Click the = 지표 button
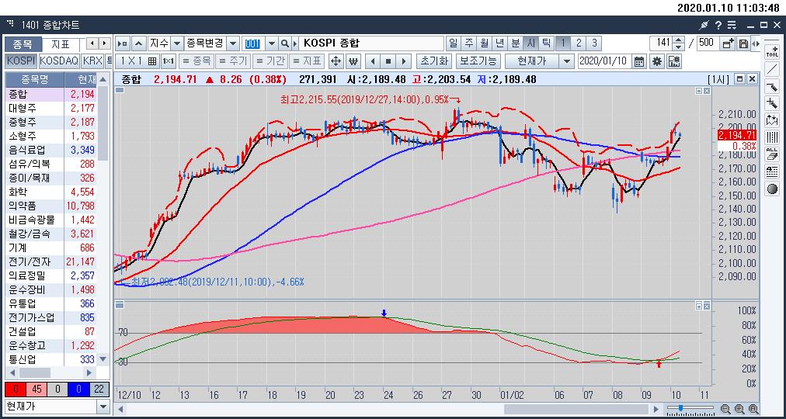786x419 pixels. 308,61
